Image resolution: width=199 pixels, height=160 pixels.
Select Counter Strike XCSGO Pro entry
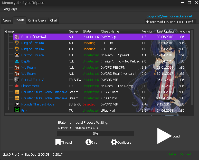[101, 98]
